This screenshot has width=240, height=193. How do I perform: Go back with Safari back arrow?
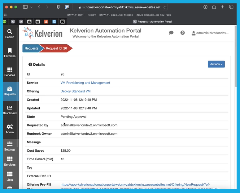[x=39, y=7]
